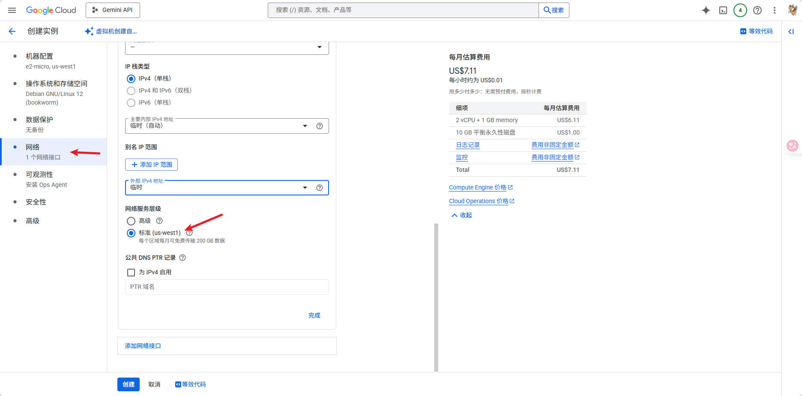Open the 主要内部 IPv4 地址 dropdown

coord(305,126)
